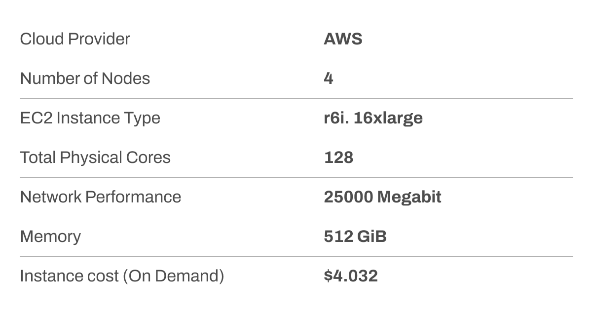Viewport: 593px width, 316px height.
Task: Select the 25000 Megabit value
Action: click(x=383, y=197)
